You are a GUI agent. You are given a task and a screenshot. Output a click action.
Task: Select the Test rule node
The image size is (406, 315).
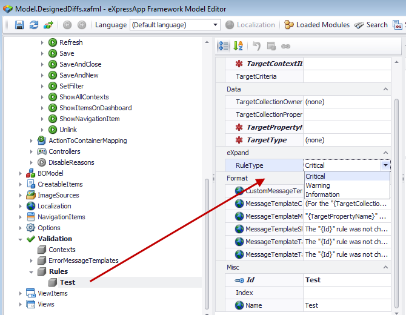67,282
